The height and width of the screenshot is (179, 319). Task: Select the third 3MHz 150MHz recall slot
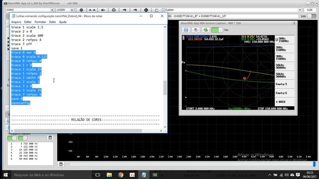[x=285, y=58]
